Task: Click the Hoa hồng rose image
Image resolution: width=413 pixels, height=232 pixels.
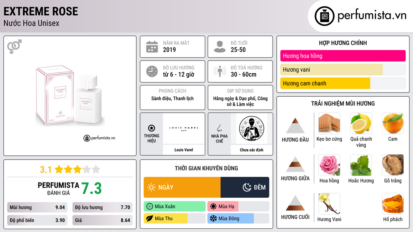Action: tap(329, 165)
